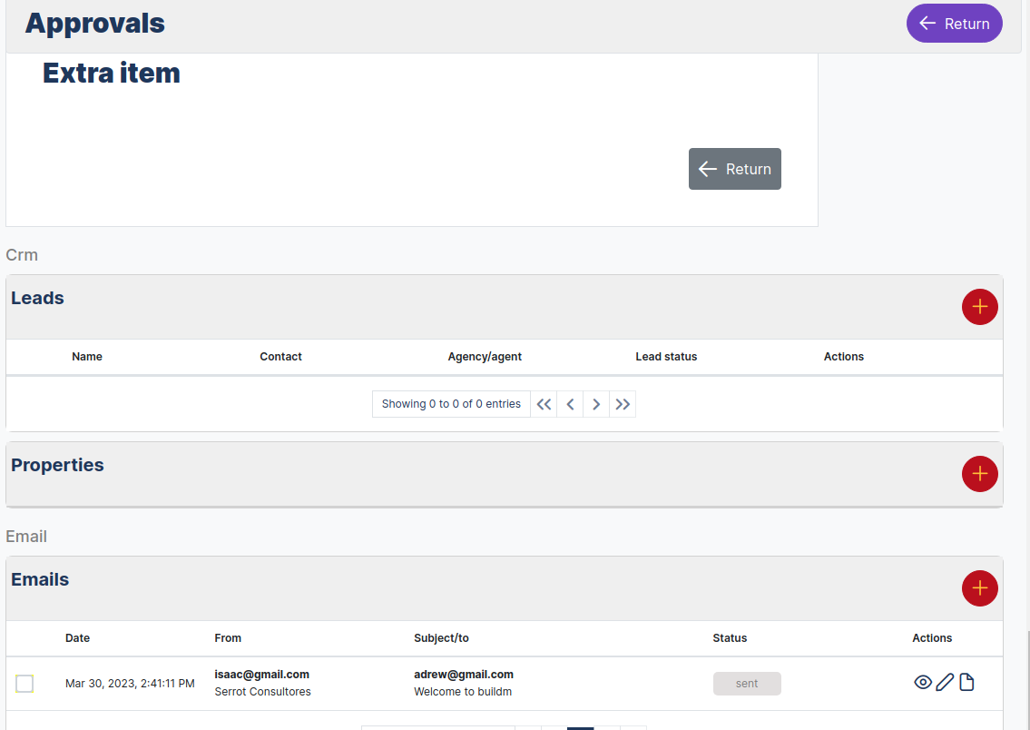Toggle visibility of the sent email with the eye
This screenshot has height=730, width=1030.
coord(922,682)
